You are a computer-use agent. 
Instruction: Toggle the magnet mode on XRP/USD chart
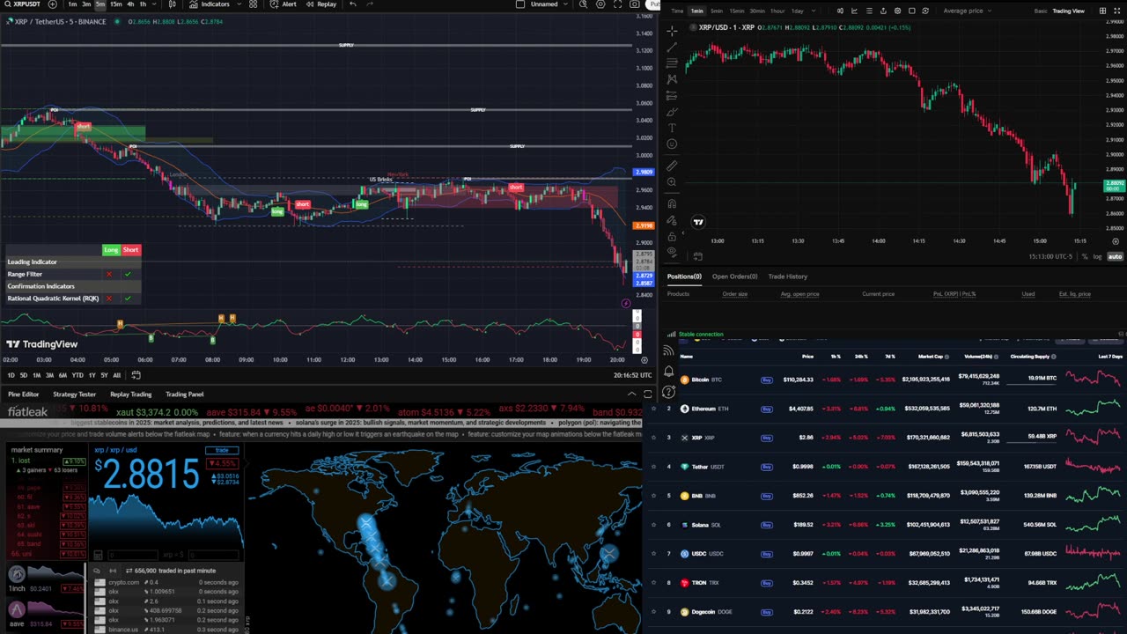point(672,203)
